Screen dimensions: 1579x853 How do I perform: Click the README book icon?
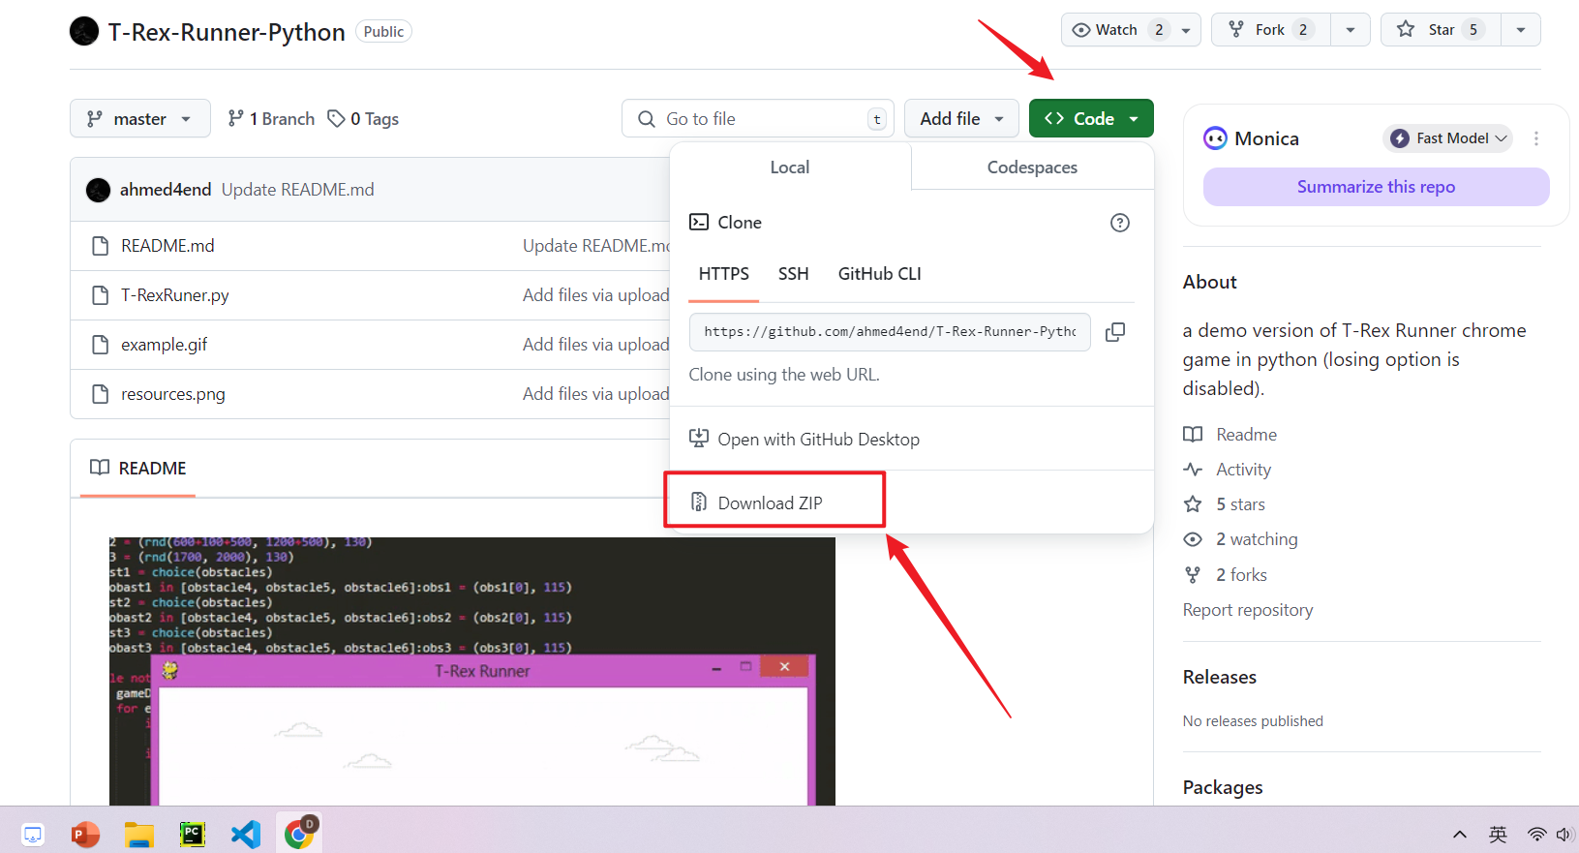tap(100, 468)
